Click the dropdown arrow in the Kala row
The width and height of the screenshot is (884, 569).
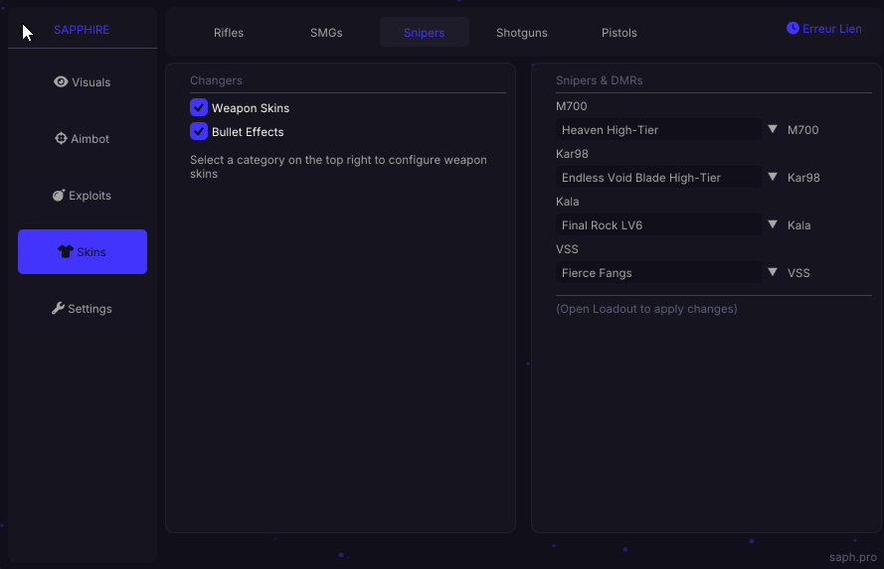pos(773,225)
